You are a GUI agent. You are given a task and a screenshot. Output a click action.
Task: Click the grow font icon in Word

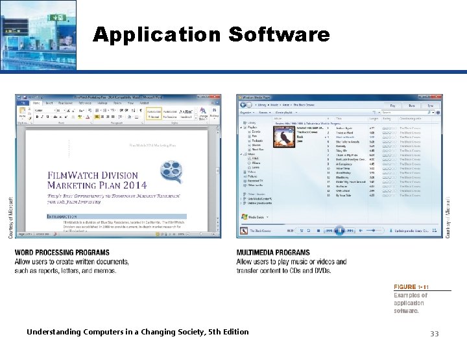point(69,110)
